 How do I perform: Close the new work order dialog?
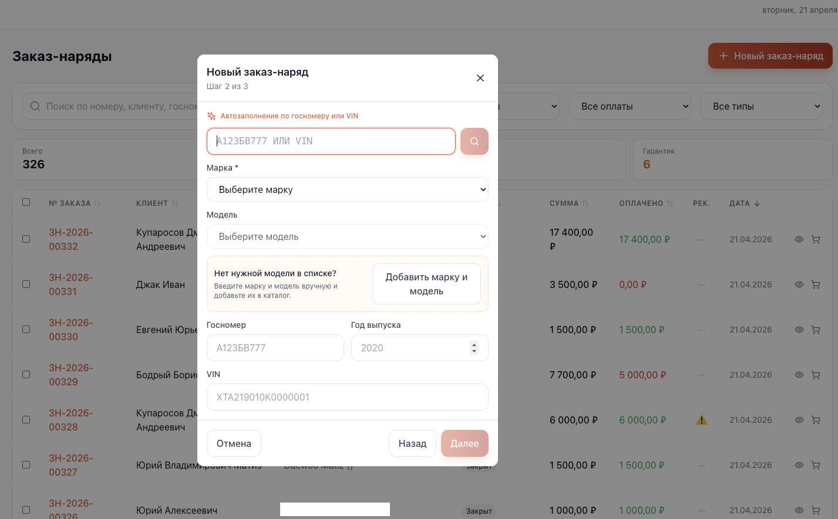click(480, 78)
